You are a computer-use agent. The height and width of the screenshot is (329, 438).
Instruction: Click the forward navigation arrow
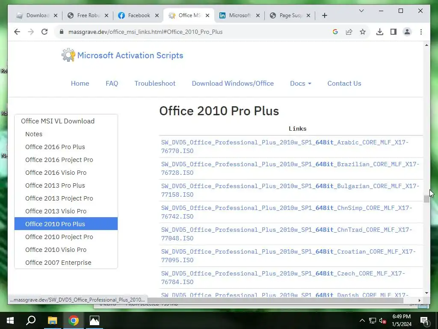tap(31, 32)
